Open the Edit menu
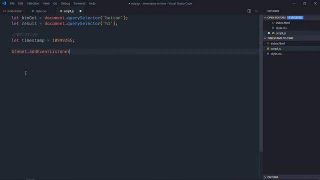This screenshot has width=320, height=180. tap(20, 3)
